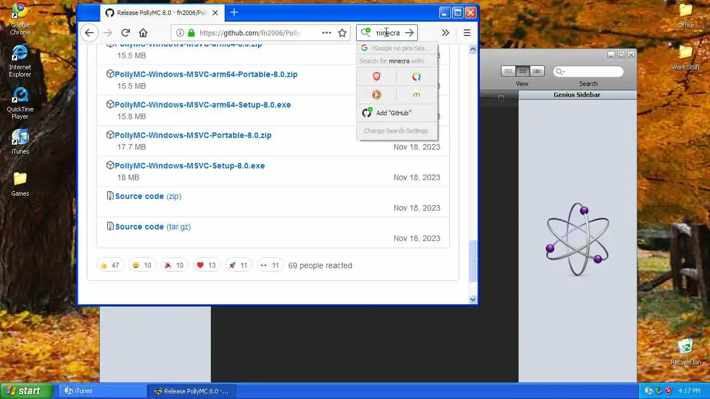The image size is (710, 399).
Task: Click the Genius atom icon in iTunes
Action: [577, 239]
